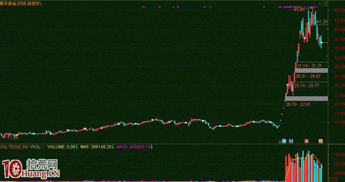
Task: Select the gray gap band above 20.70 - 22.01
Action: pos(306,99)
